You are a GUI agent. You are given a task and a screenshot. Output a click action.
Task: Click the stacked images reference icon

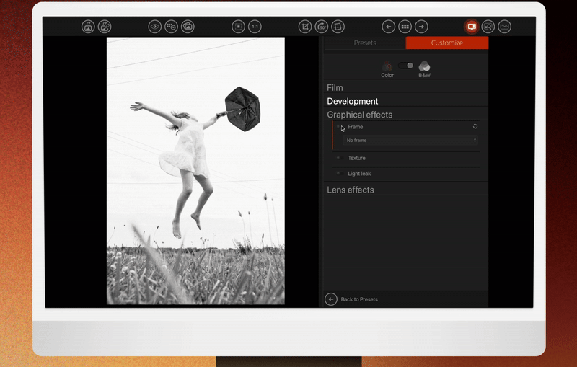[x=188, y=27]
